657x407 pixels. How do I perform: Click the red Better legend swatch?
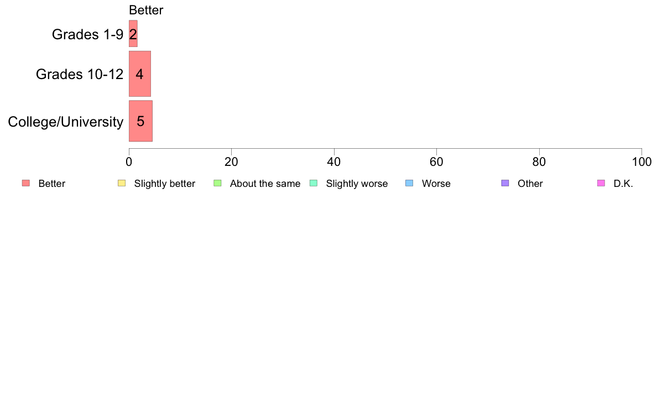pyautogui.click(x=26, y=183)
